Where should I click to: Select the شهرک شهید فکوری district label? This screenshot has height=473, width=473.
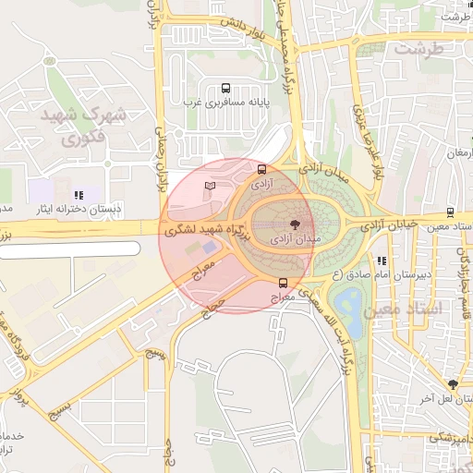point(83,127)
